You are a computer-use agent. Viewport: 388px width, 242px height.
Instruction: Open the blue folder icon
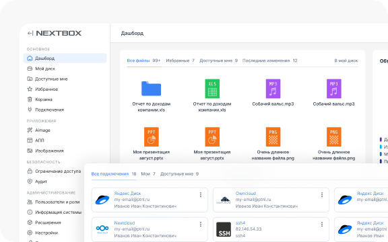(151, 89)
